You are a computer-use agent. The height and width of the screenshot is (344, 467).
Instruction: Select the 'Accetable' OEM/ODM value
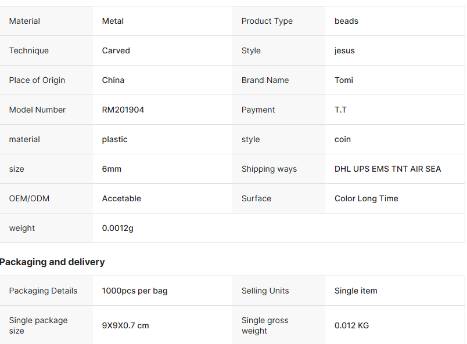pyautogui.click(x=121, y=198)
